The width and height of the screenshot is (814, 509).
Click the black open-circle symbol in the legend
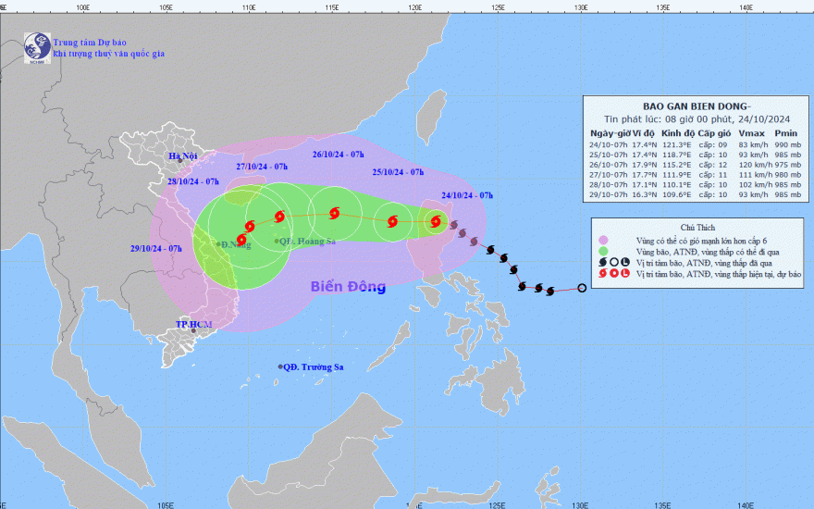pyautogui.click(x=613, y=263)
